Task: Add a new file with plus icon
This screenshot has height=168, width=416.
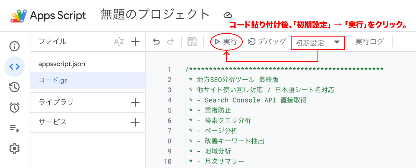Action: click(135, 42)
